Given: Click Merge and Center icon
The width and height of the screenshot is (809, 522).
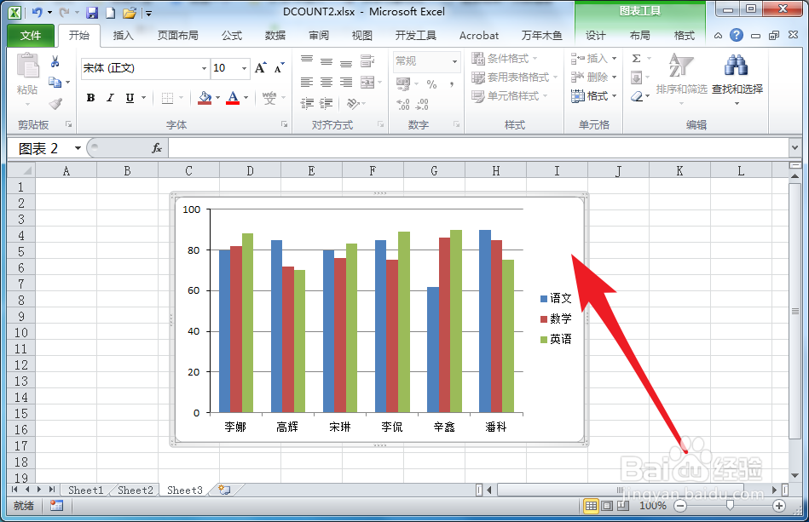Looking at the screenshot, I should pyautogui.click(x=367, y=82).
